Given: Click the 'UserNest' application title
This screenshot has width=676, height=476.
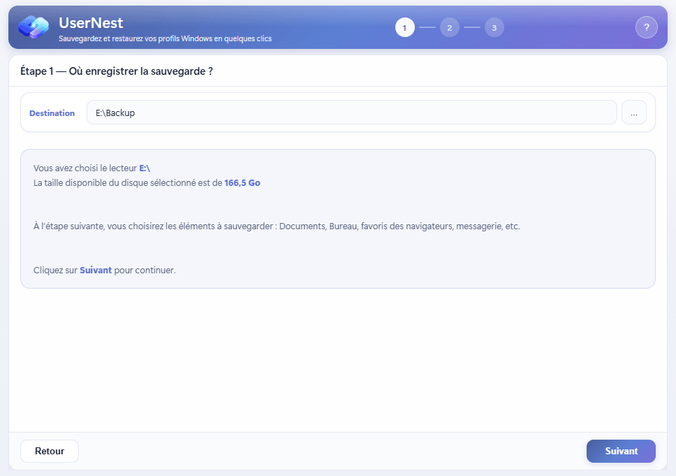Looking at the screenshot, I should [92, 22].
